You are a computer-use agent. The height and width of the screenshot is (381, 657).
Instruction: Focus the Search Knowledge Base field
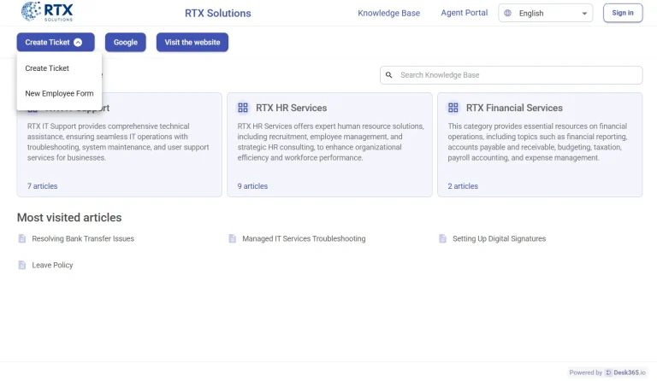pyautogui.click(x=512, y=75)
